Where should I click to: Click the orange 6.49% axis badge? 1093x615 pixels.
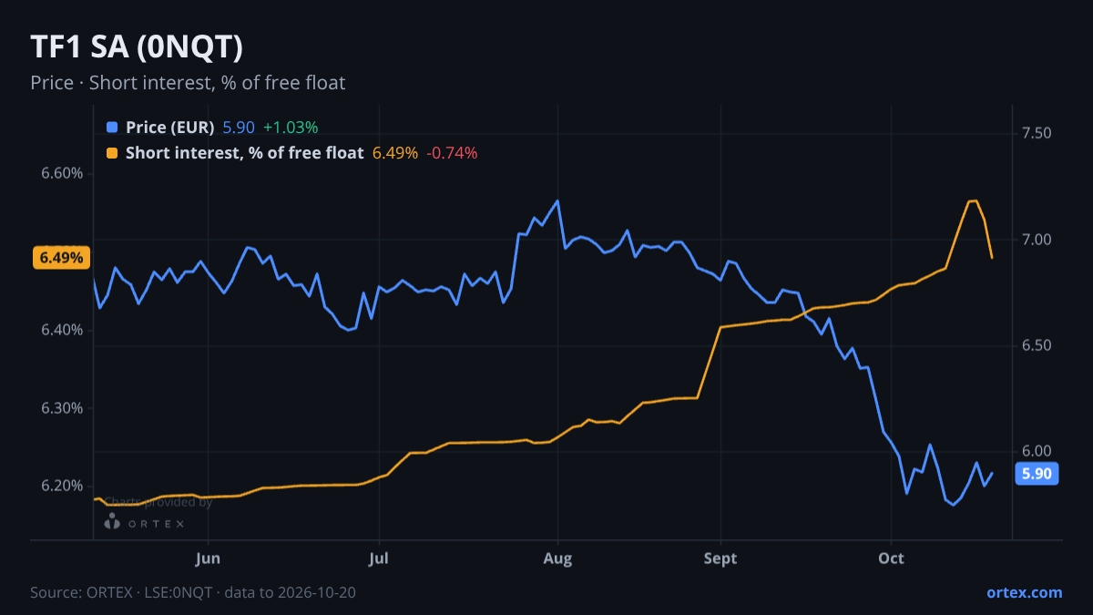point(62,258)
